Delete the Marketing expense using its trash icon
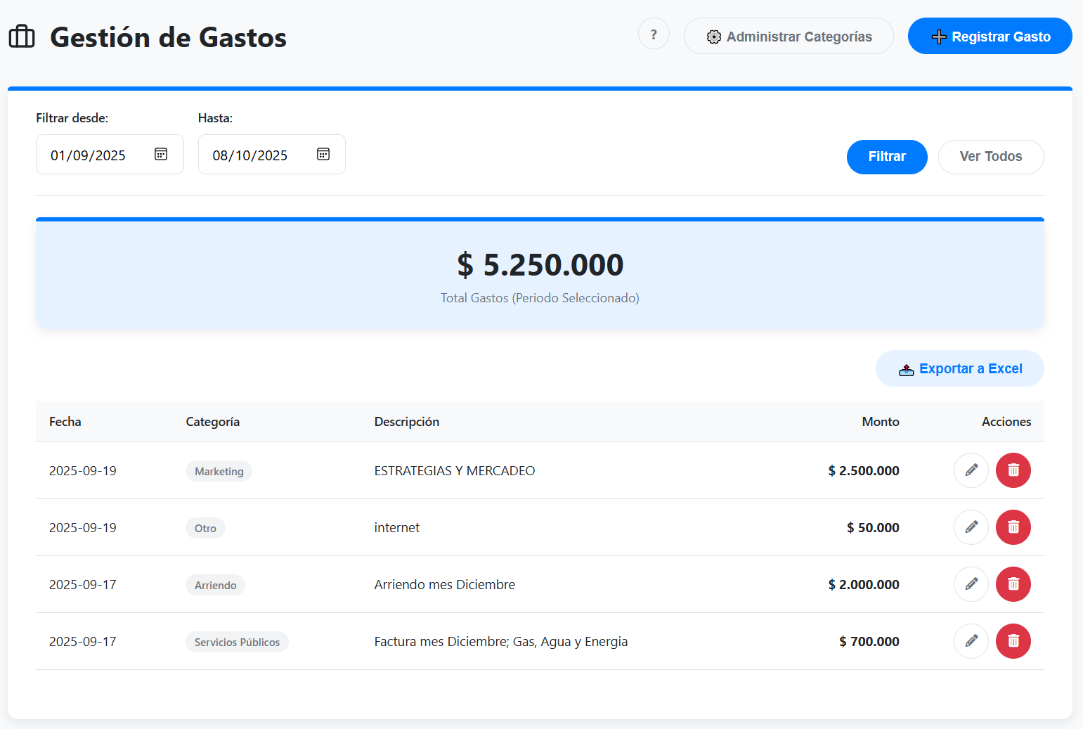 (1013, 470)
